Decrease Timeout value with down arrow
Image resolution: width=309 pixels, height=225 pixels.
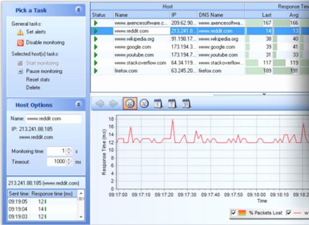tap(69, 164)
